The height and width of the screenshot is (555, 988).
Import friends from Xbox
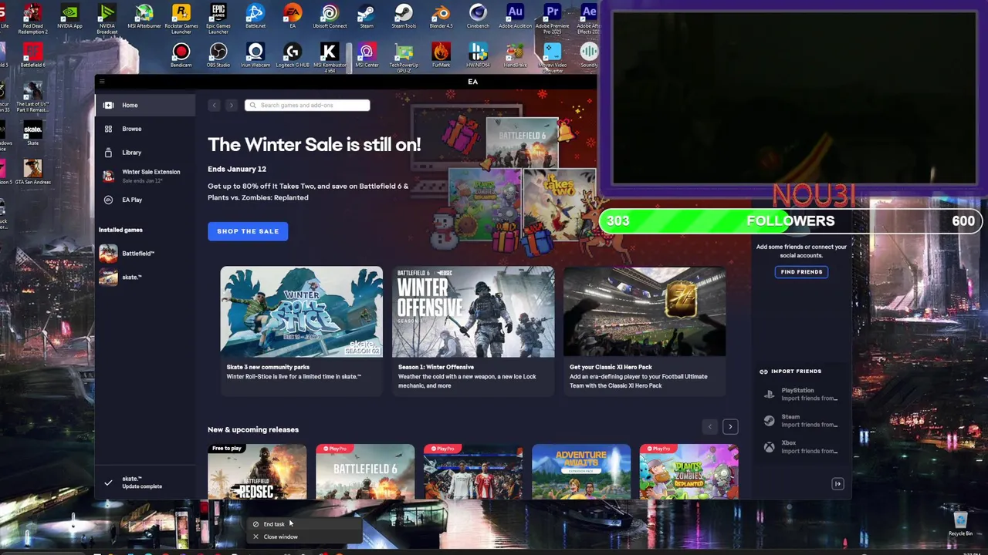(801, 447)
